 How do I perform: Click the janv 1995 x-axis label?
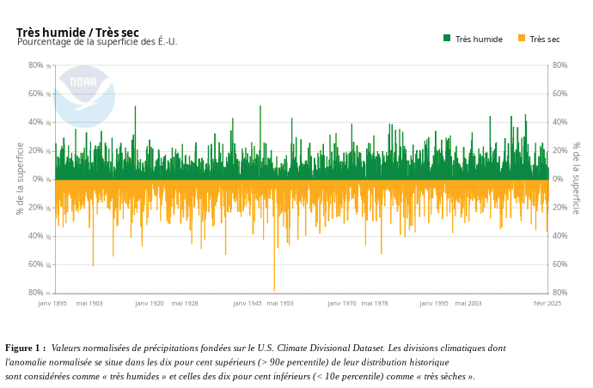434,303
